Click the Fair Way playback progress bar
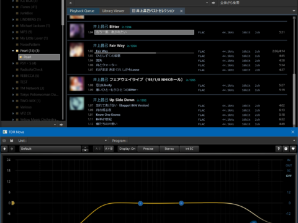 pos(144,53)
